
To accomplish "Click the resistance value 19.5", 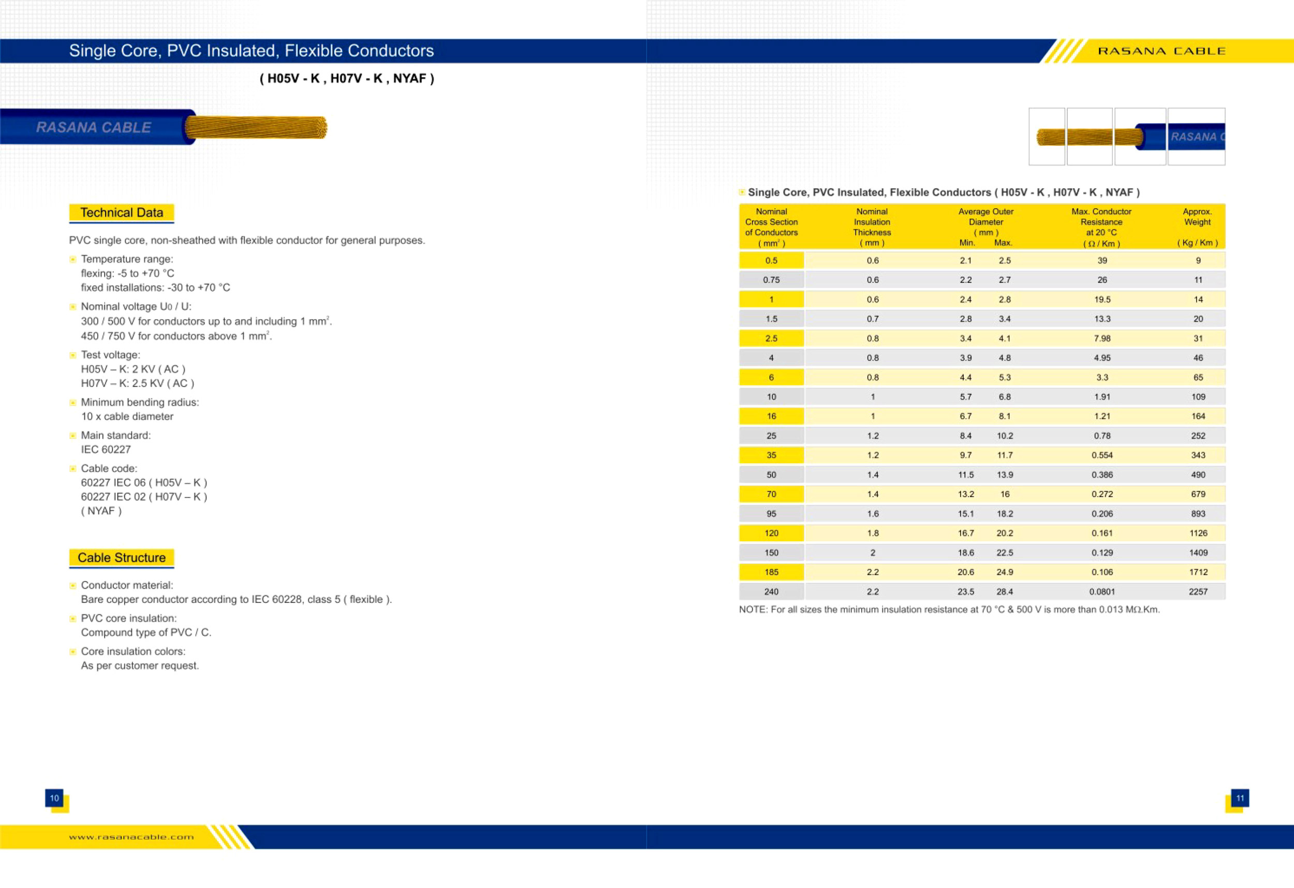I will point(1102,300).
